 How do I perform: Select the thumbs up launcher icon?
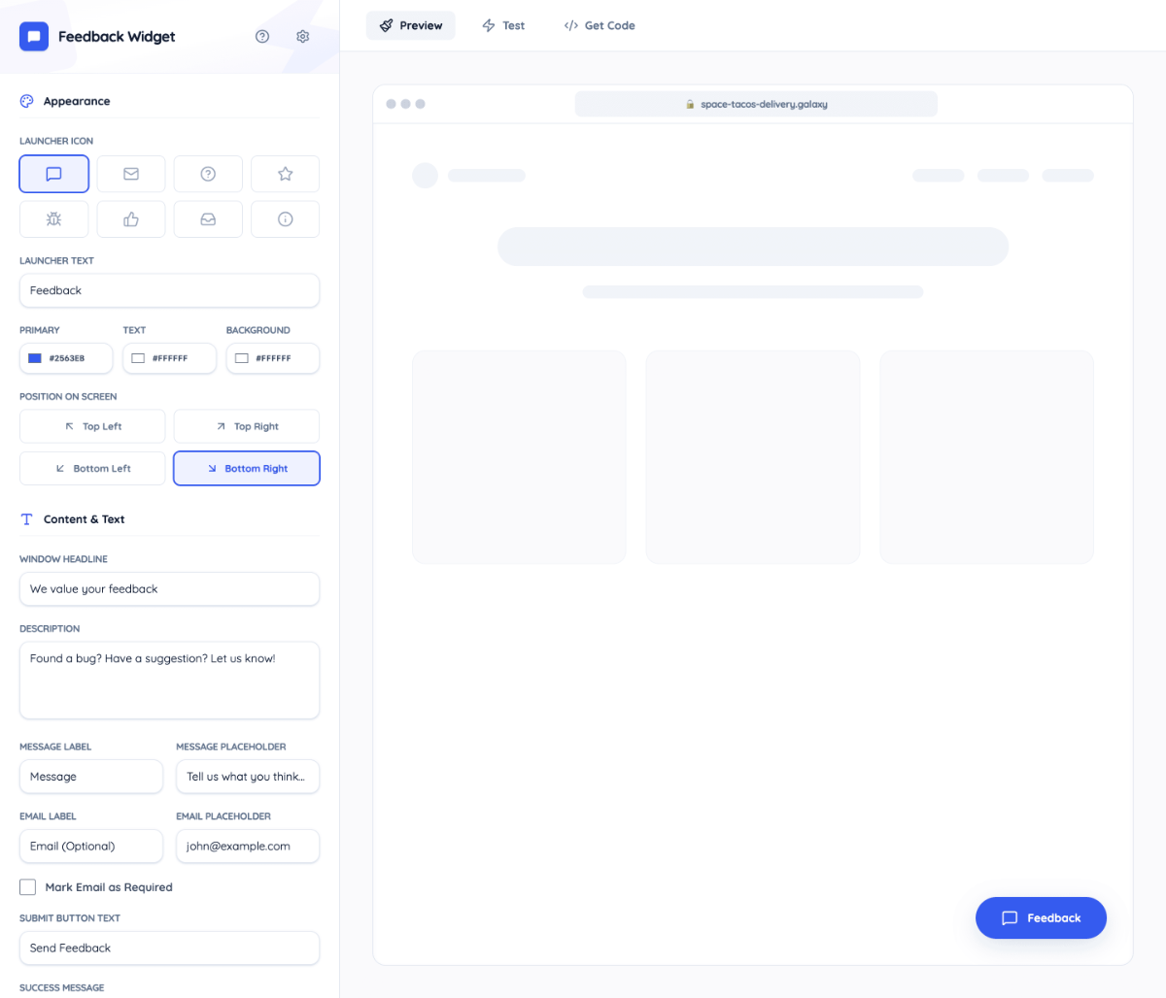point(130,218)
